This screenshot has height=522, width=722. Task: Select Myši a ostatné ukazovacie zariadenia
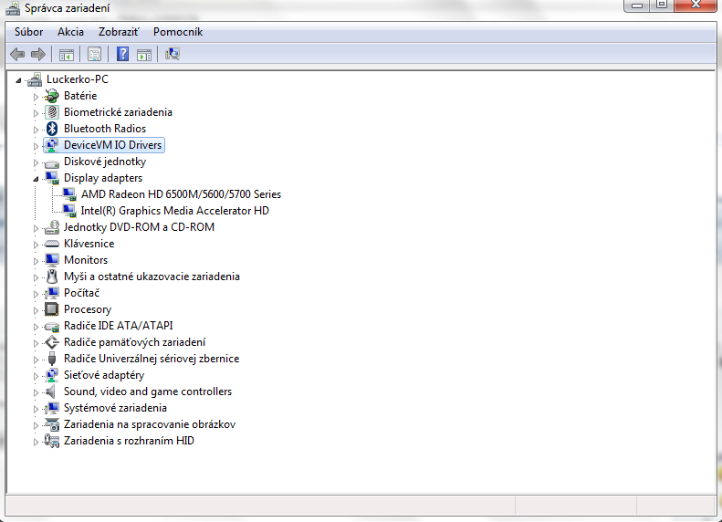(152, 277)
